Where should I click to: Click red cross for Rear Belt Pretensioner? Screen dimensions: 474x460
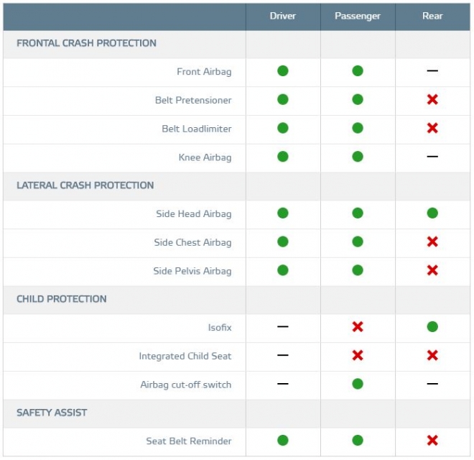pyautogui.click(x=432, y=99)
